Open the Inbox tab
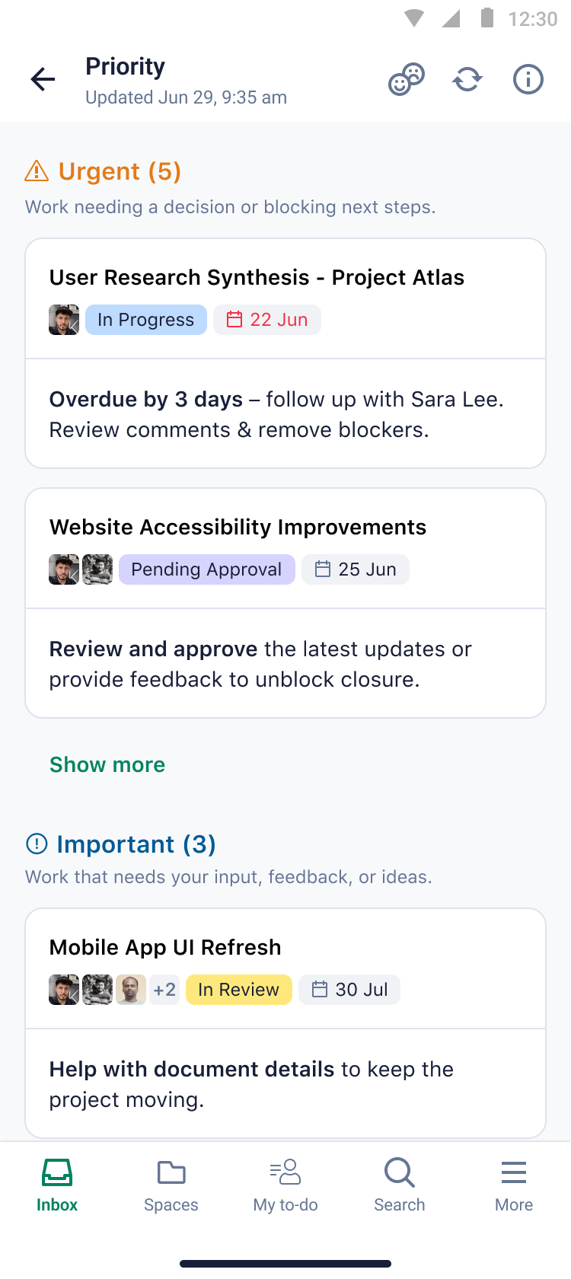 click(57, 1185)
